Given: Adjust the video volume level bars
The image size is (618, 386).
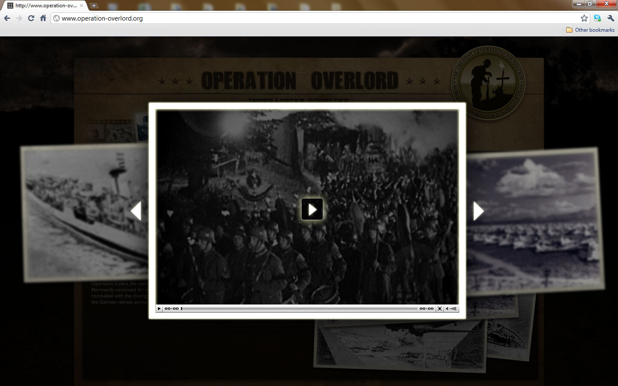Looking at the screenshot, I should 453,308.
